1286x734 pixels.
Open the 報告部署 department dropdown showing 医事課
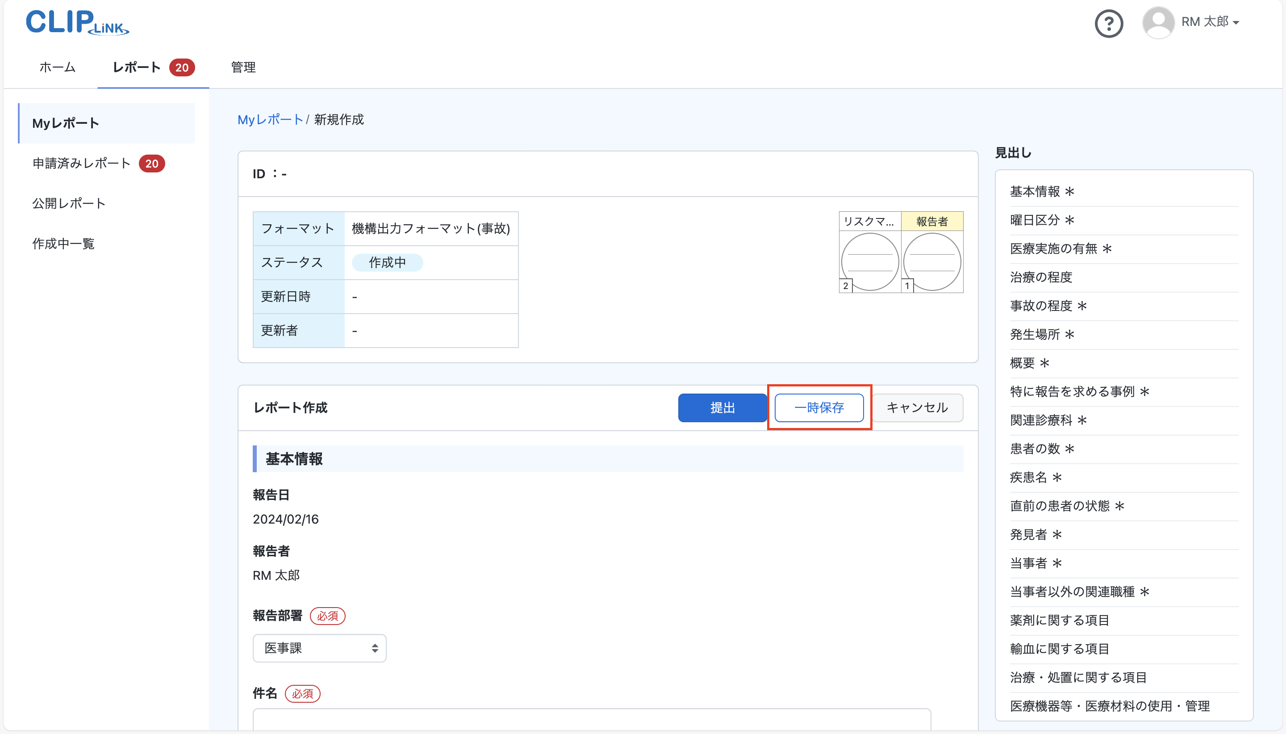(319, 648)
